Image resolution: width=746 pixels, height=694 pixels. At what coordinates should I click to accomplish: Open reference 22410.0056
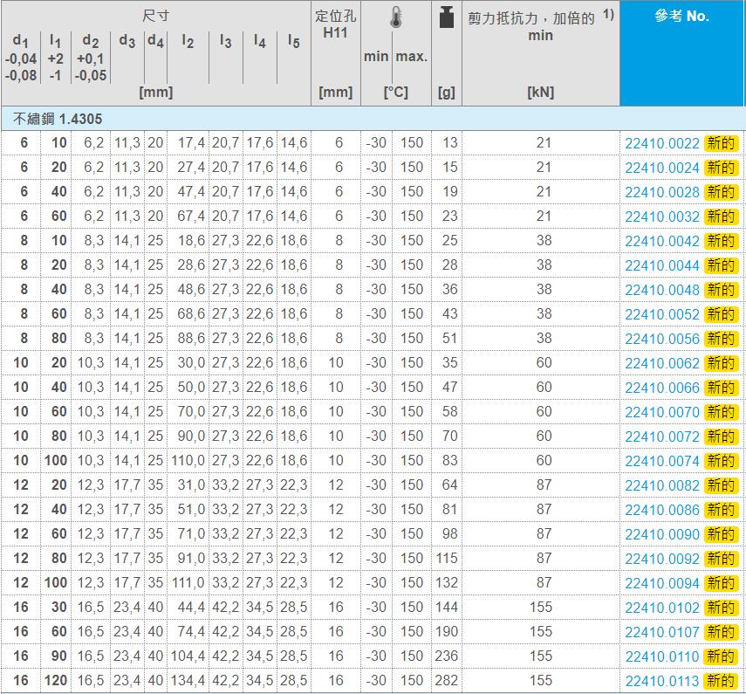pyautogui.click(x=661, y=339)
